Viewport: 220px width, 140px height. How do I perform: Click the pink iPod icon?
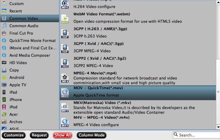click(x=4, y=107)
